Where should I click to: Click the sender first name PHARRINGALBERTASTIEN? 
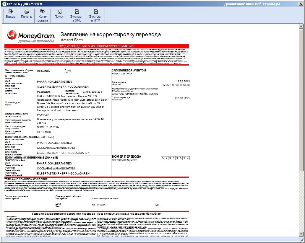pos(54,82)
